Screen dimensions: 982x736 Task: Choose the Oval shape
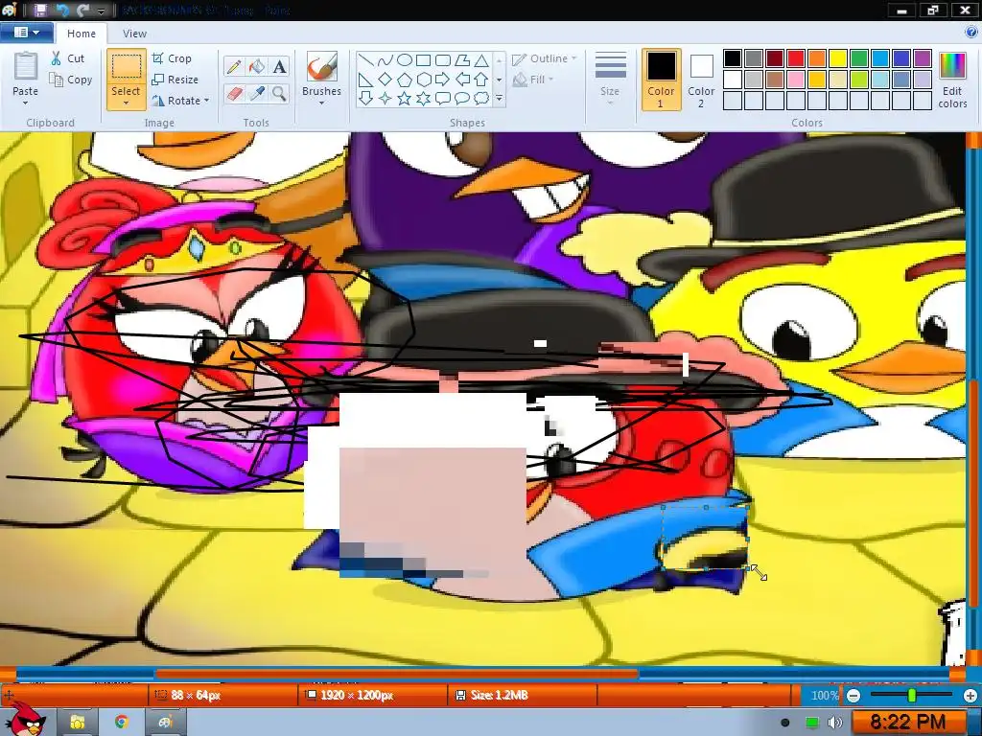(x=405, y=60)
